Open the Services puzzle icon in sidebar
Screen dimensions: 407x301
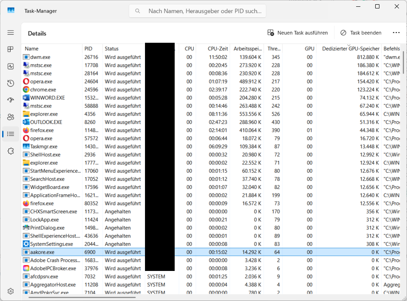(x=11, y=151)
